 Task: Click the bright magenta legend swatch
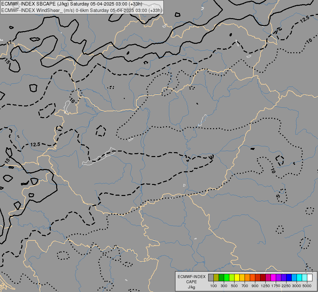click(x=273, y=278)
